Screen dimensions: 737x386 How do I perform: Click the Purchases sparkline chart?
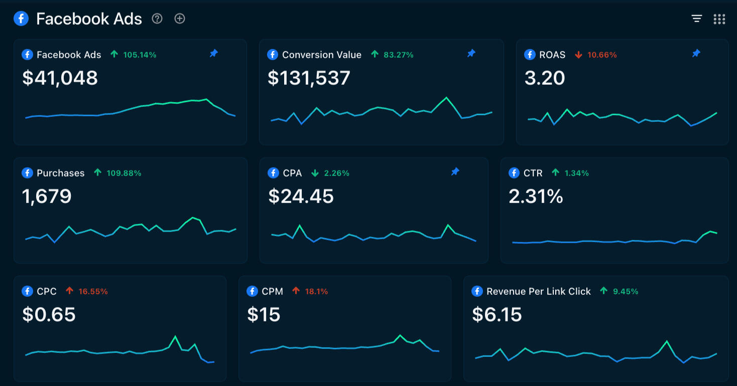(x=131, y=230)
